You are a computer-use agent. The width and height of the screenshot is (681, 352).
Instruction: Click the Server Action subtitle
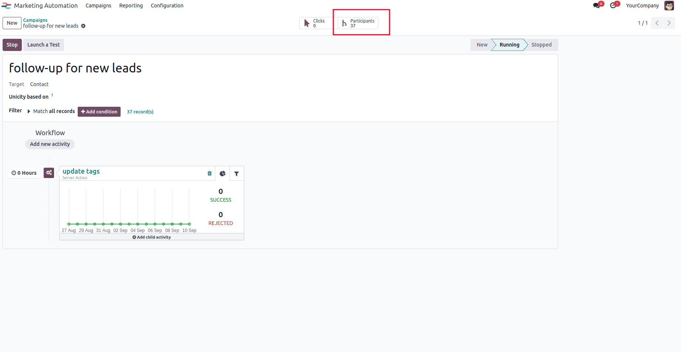tap(75, 178)
